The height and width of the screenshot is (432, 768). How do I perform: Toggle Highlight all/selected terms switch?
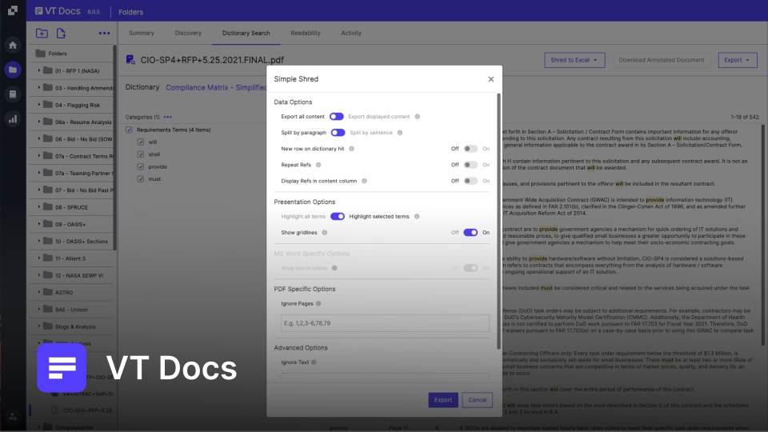click(338, 217)
